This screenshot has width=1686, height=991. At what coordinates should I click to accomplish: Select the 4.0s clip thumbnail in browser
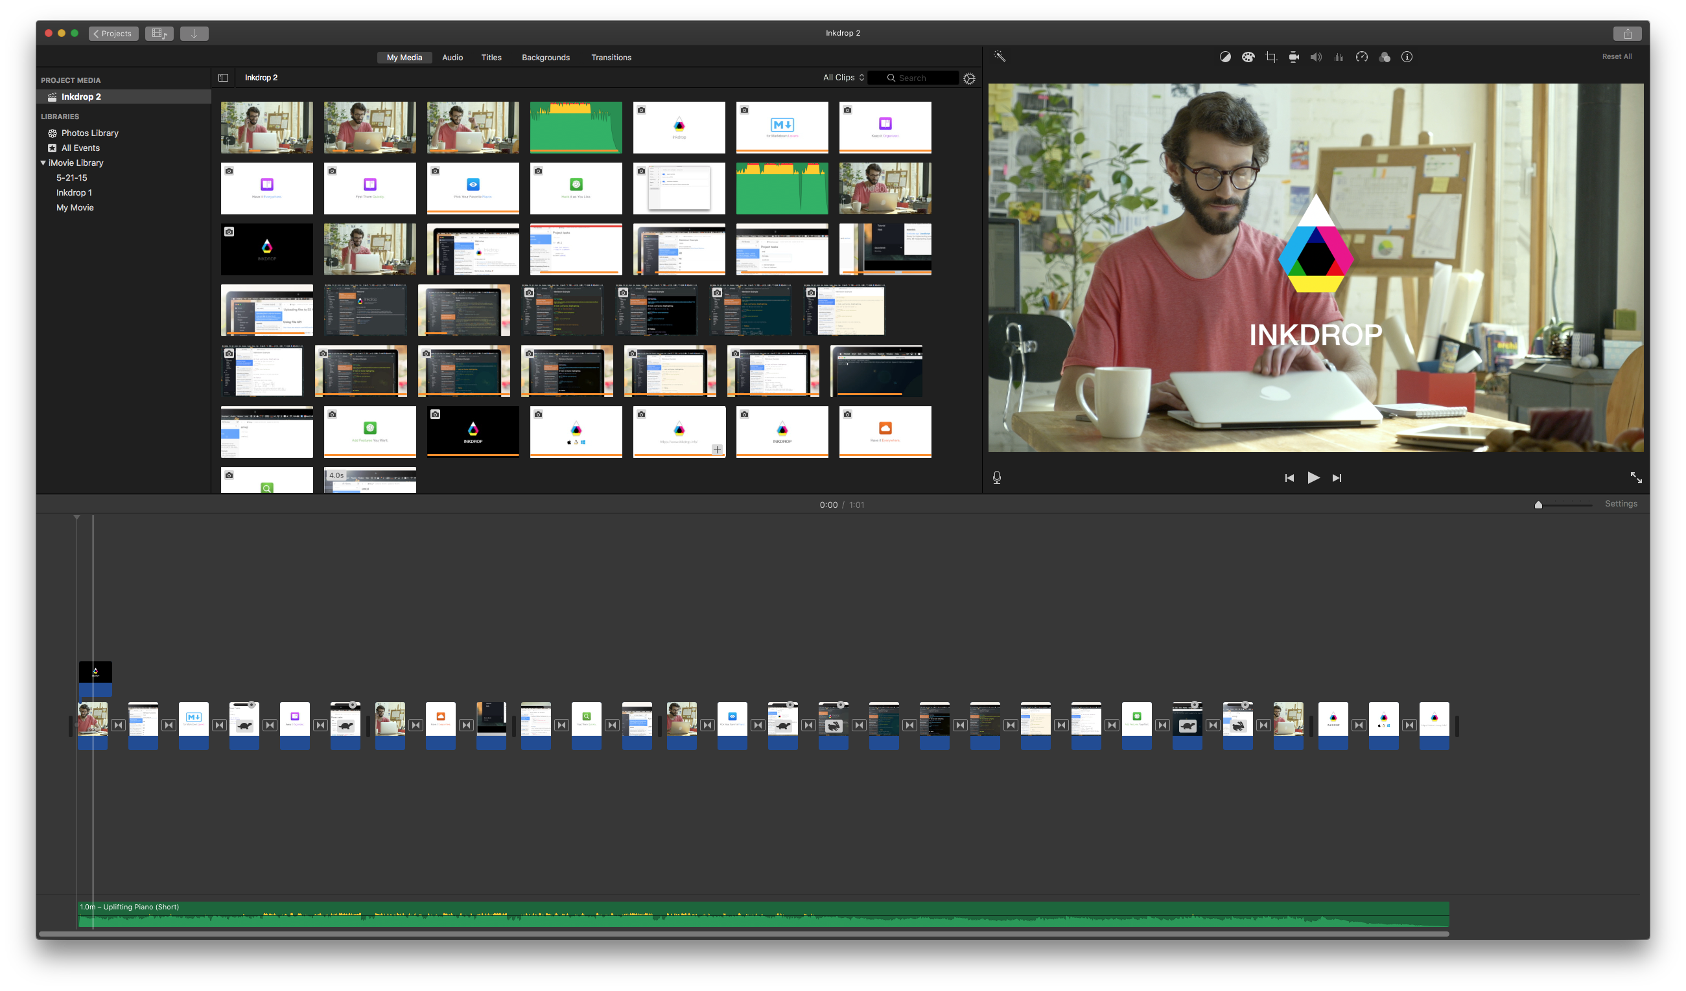(370, 479)
